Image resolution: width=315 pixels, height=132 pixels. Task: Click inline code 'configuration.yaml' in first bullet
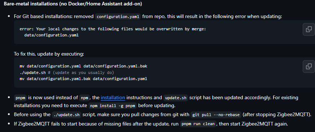(118, 17)
